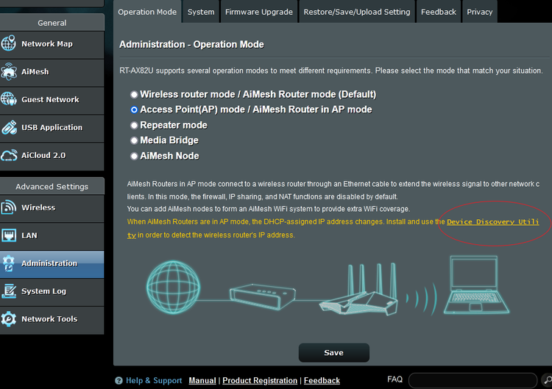
Task: Open the Privacy tab
Action: [479, 12]
